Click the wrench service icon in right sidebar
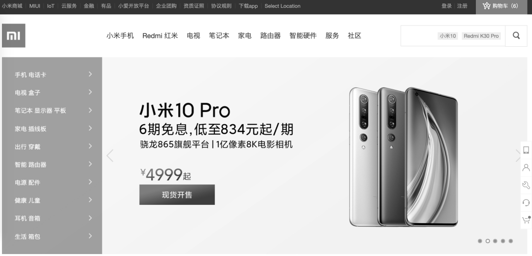The width and height of the screenshot is (532, 256). (526, 185)
